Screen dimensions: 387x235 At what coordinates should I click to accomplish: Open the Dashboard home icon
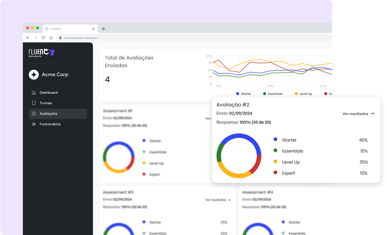click(34, 93)
